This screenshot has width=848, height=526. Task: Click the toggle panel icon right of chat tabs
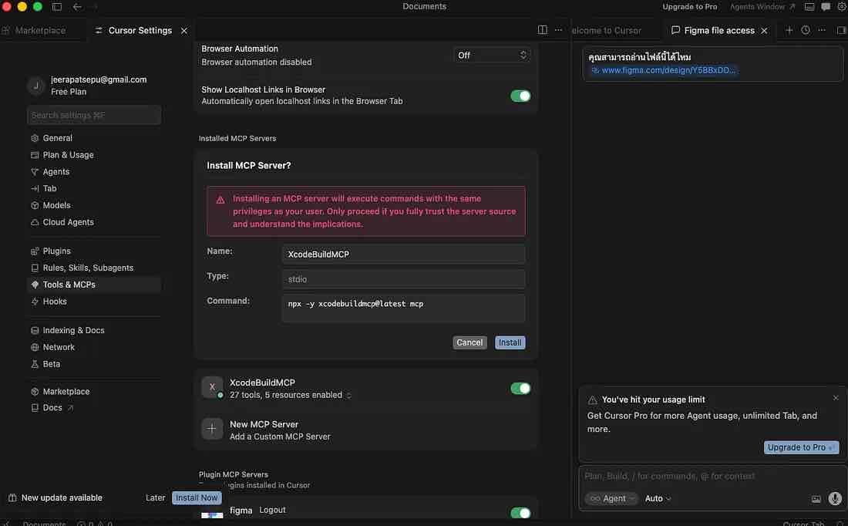click(x=842, y=30)
